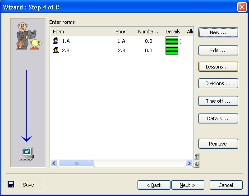Move selected form down with the arrow

tap(197, 164)
